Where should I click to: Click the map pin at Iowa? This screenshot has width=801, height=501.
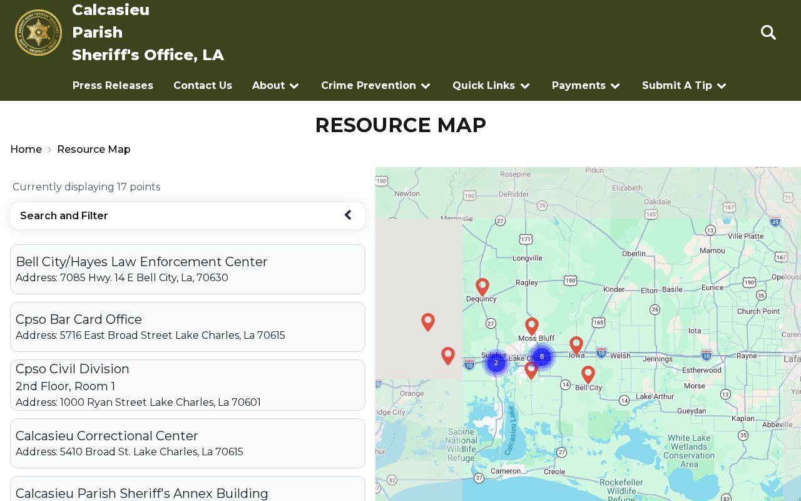(576, 345)
